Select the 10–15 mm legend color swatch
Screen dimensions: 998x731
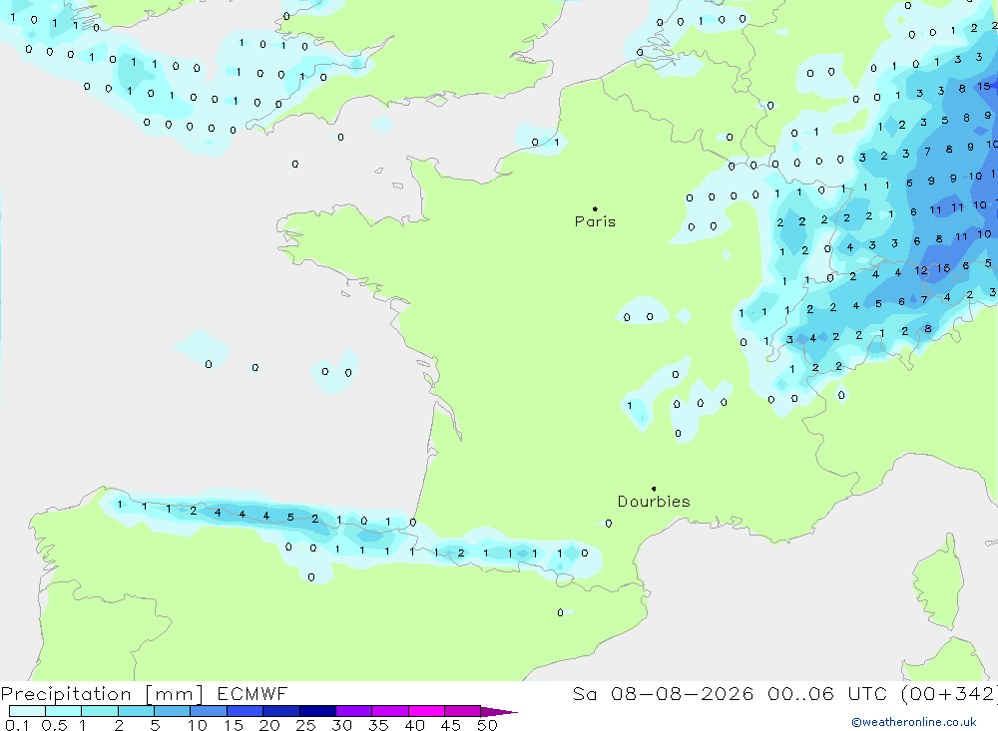[209, 711]
